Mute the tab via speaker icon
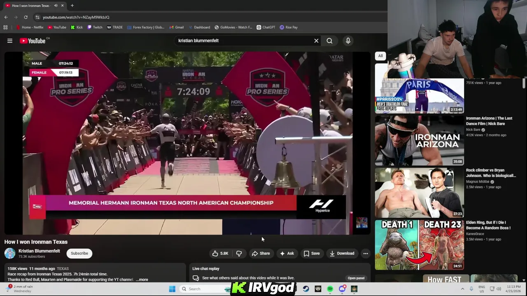The width and height of the screenshot is (527, 296). (56, 5)
